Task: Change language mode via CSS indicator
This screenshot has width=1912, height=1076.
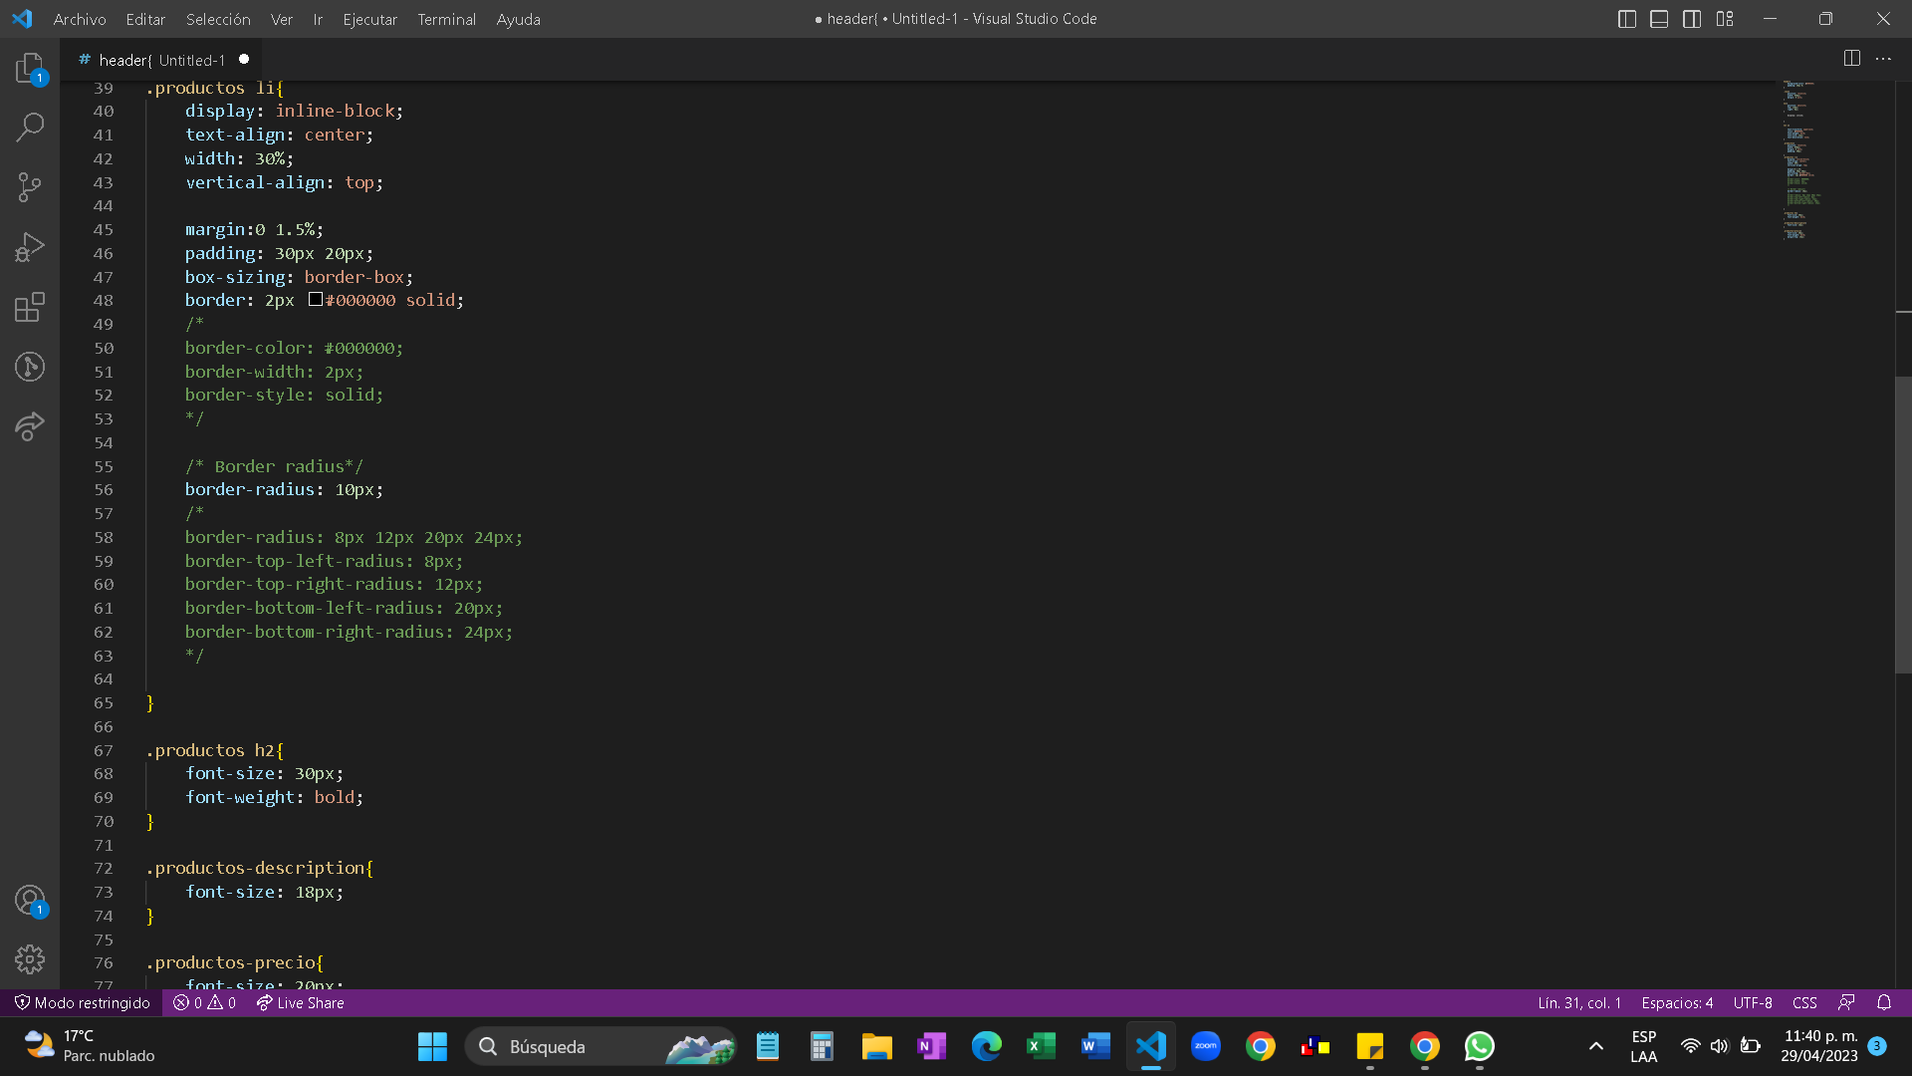Action: [x=1804, y=1002]
